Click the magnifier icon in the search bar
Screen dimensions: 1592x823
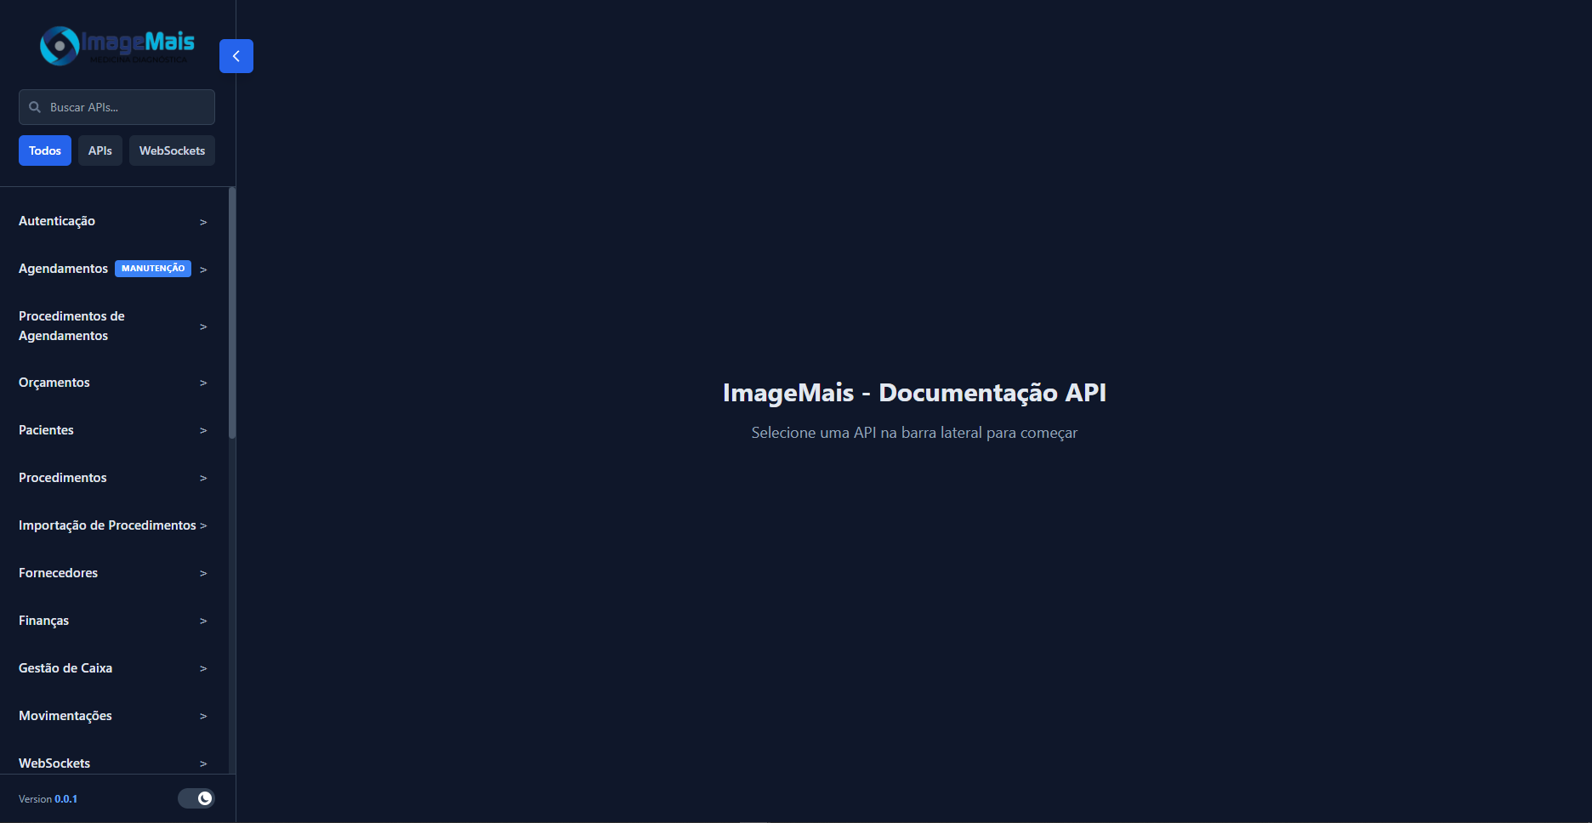tap(35, 107)
